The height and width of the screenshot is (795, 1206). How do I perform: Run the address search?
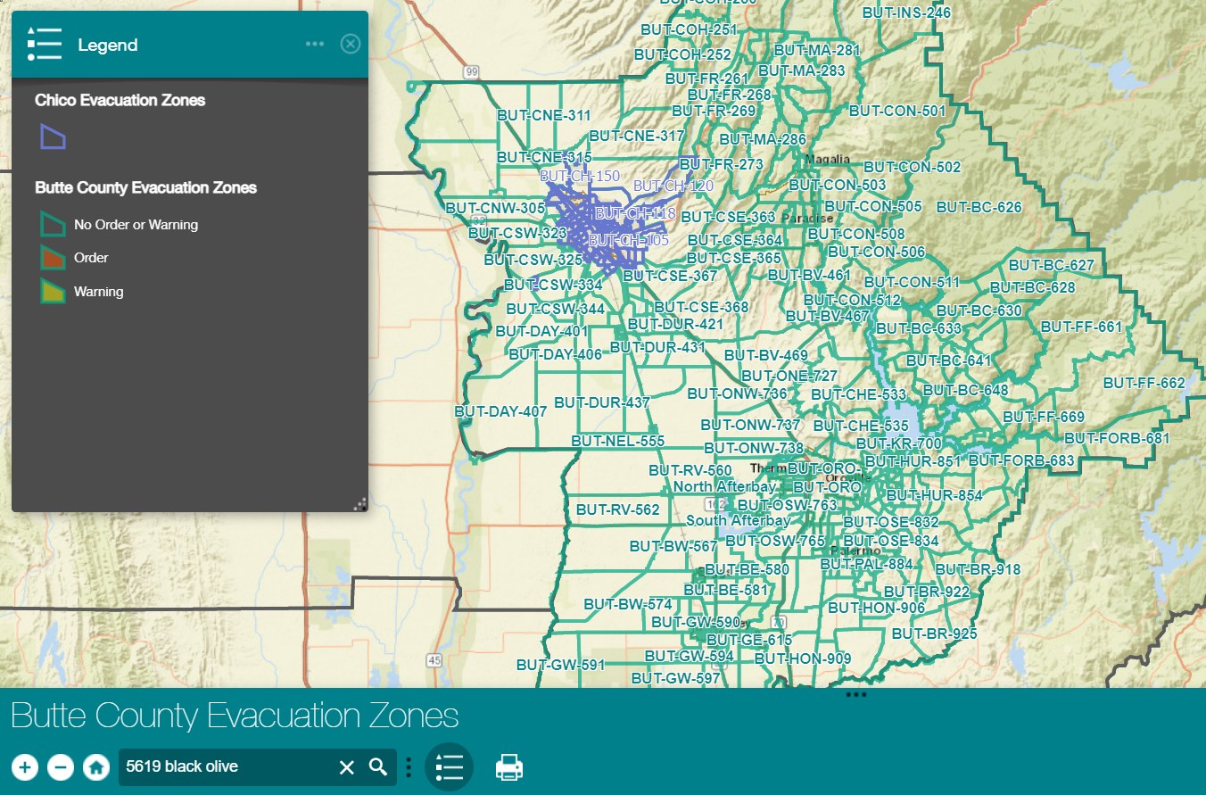click(378, 766)
